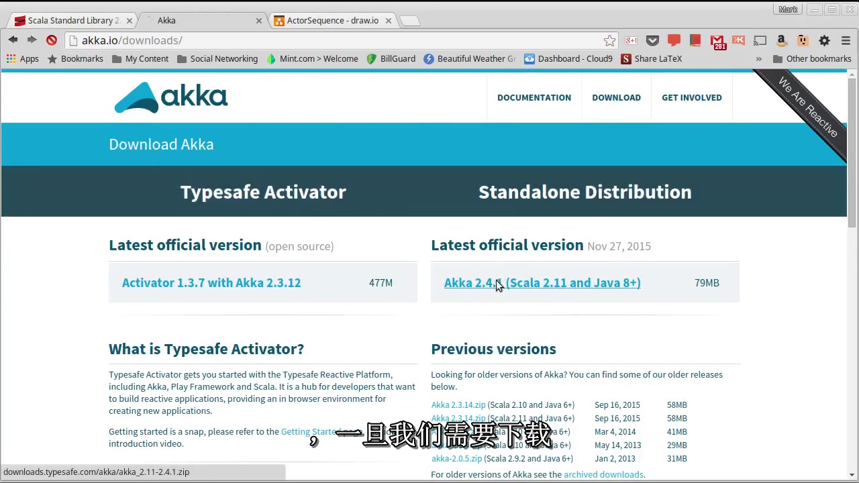
Task: Go back with the browser back arrow
Action: pos(13,40)
